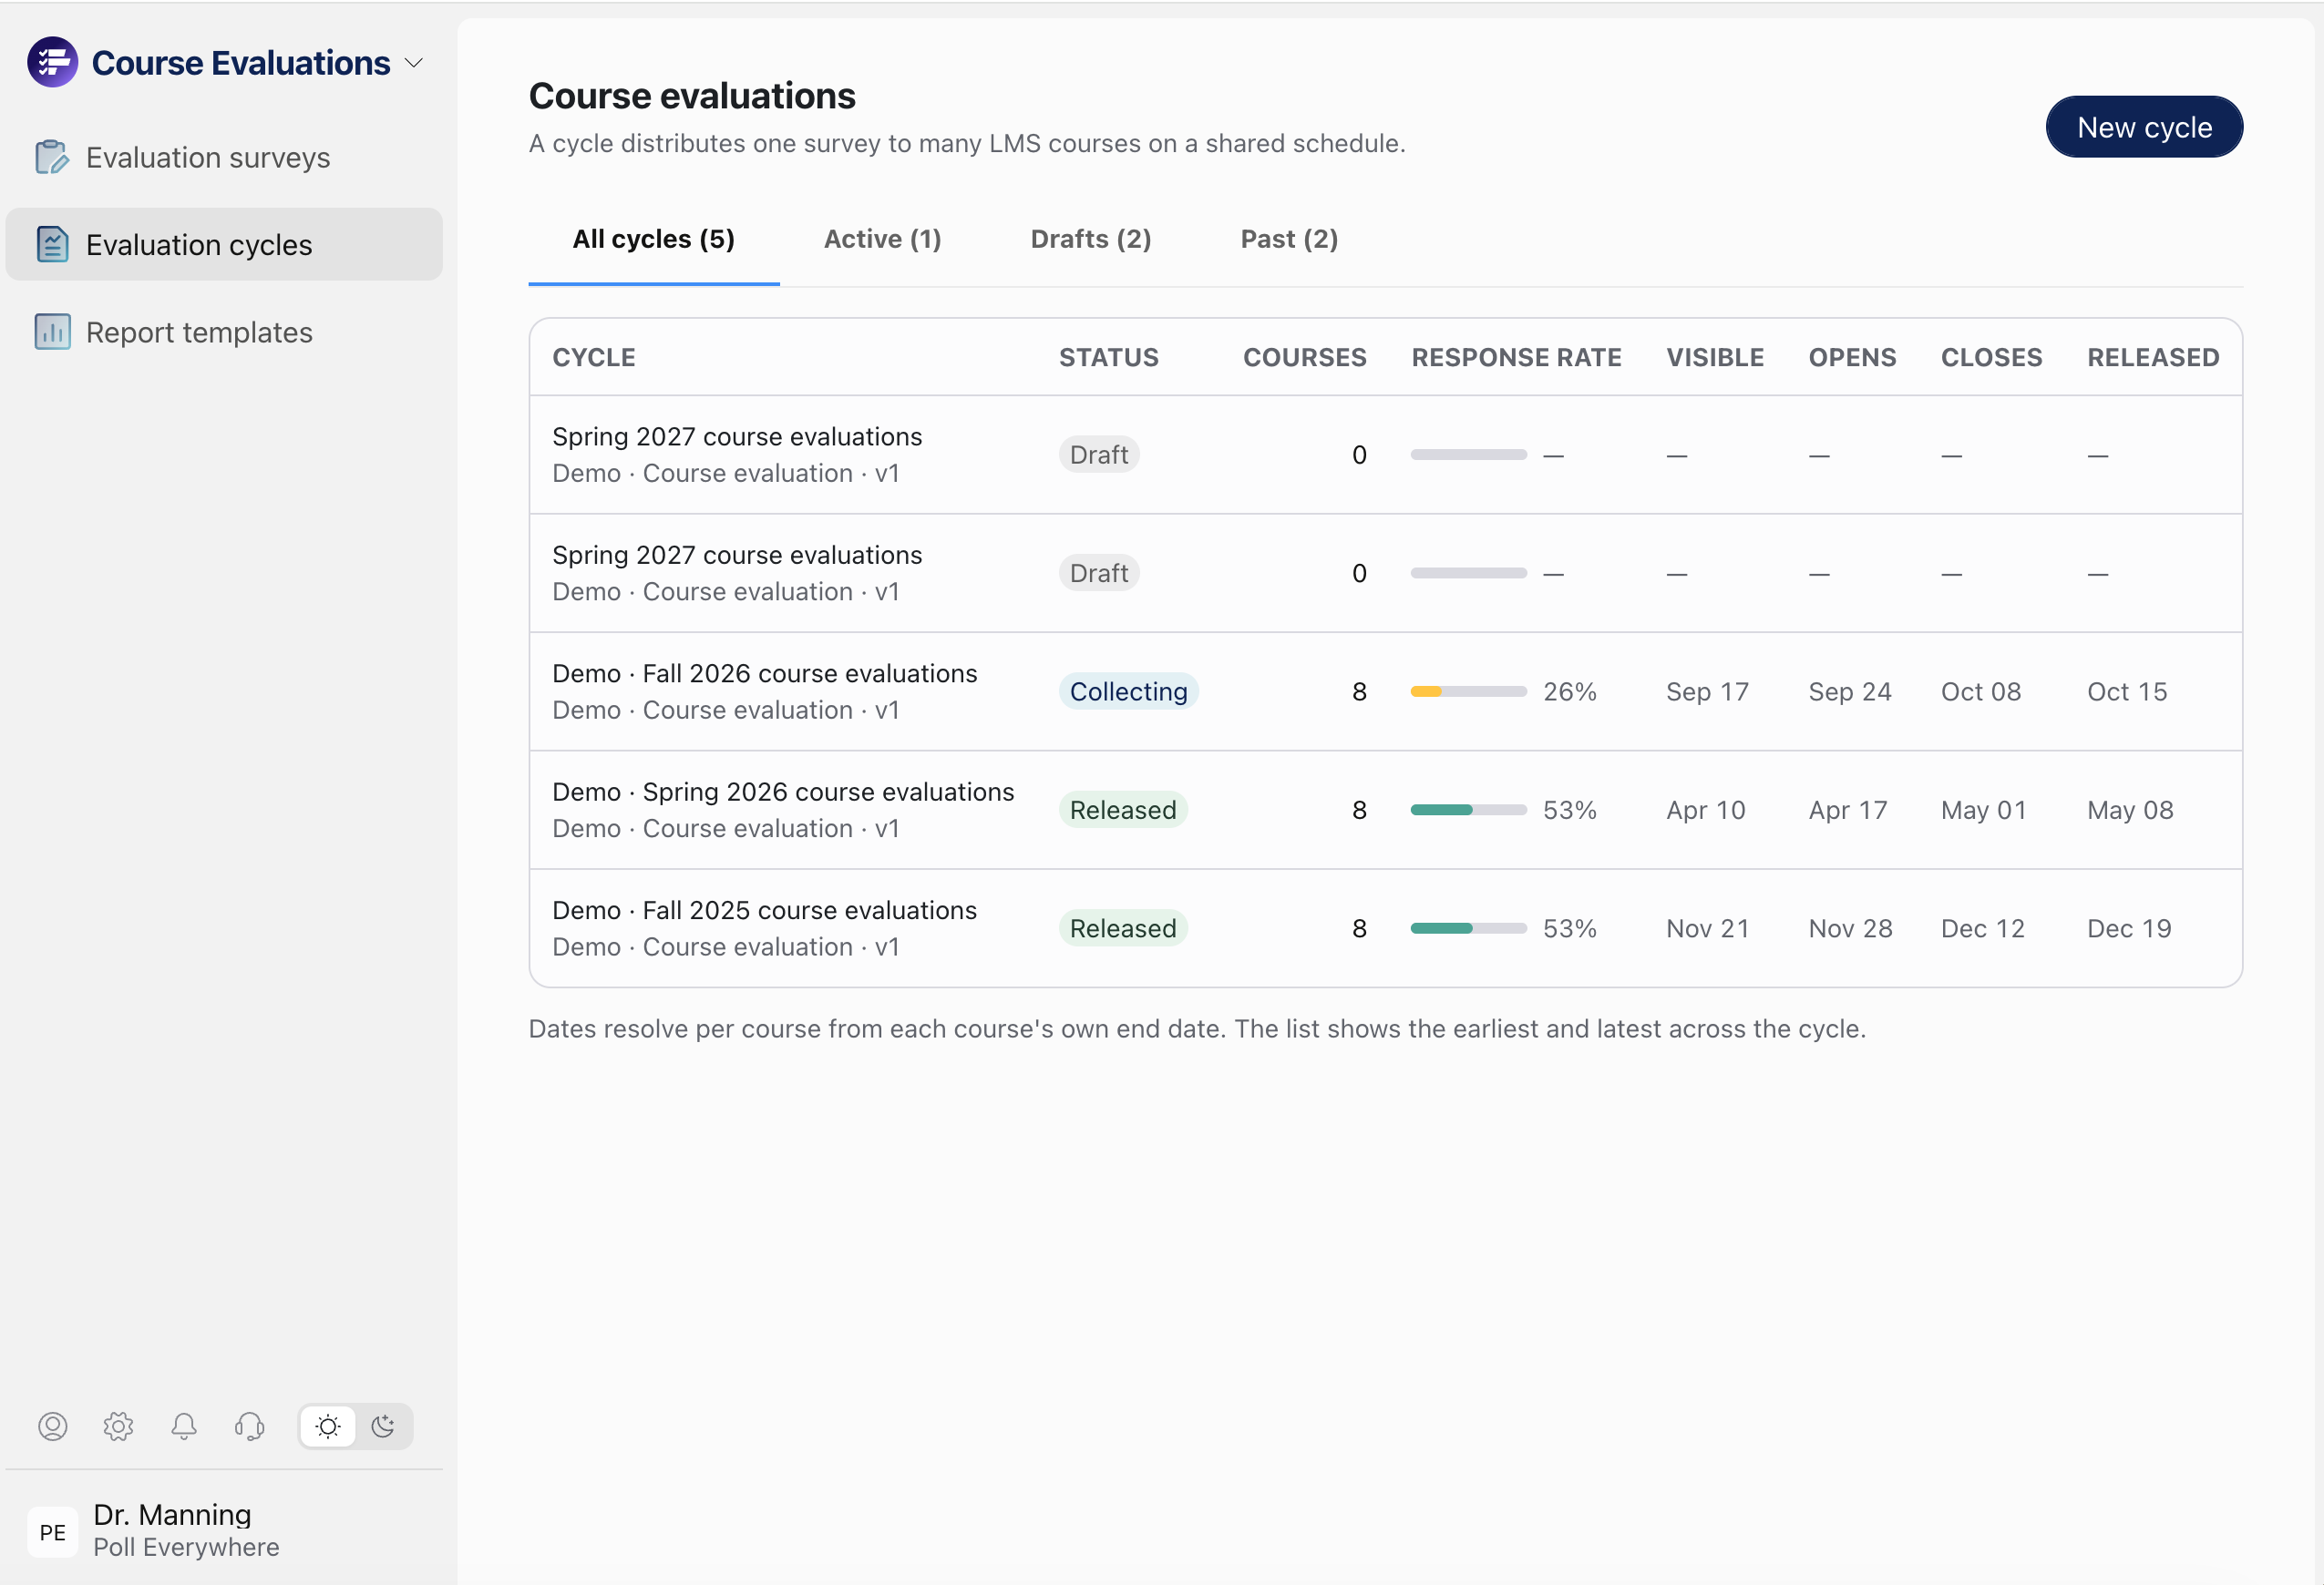Open Report templates in the sidebar
This screenshot has width=2324, height=1585.
pos(224,332)
